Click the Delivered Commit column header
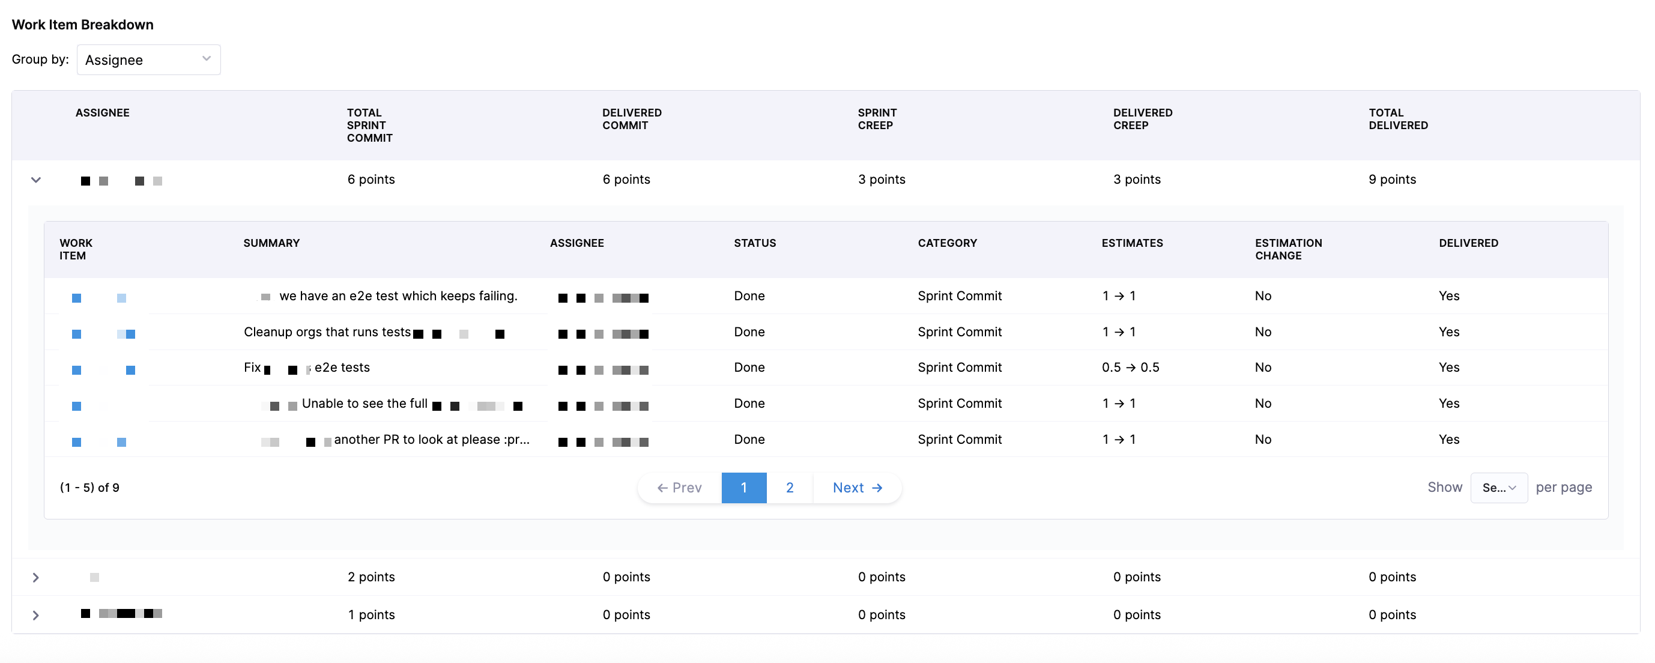 point(632,119)
